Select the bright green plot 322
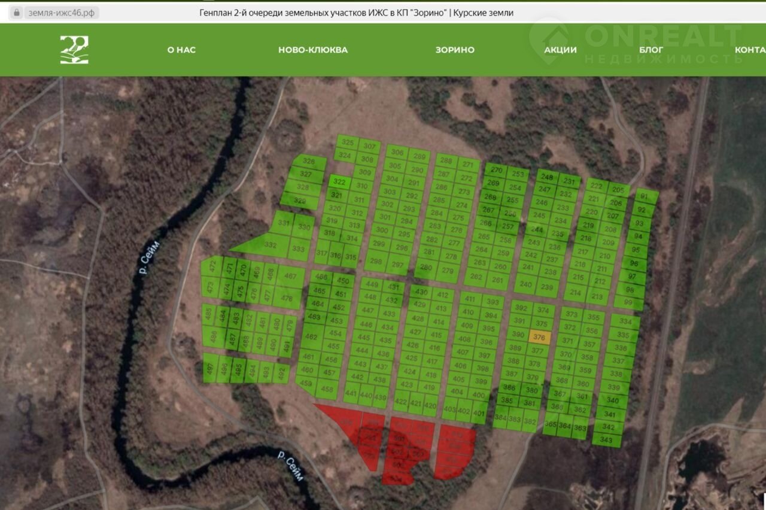 pyautogui.click(x=339, y=183)
